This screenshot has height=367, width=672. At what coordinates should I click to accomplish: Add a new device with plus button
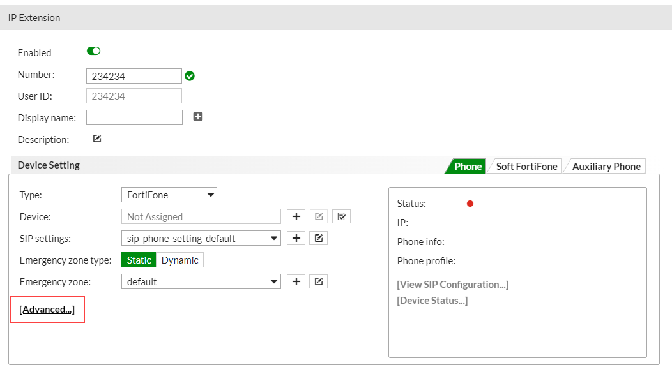[296, 216]
